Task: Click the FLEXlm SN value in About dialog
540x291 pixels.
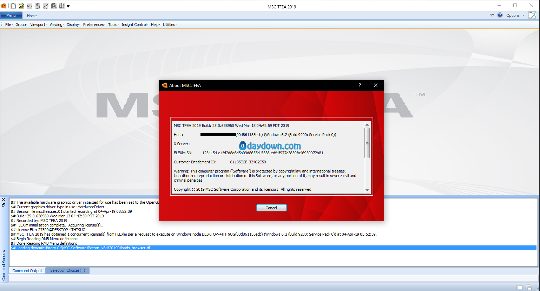Action: click(x=263, y=153)
